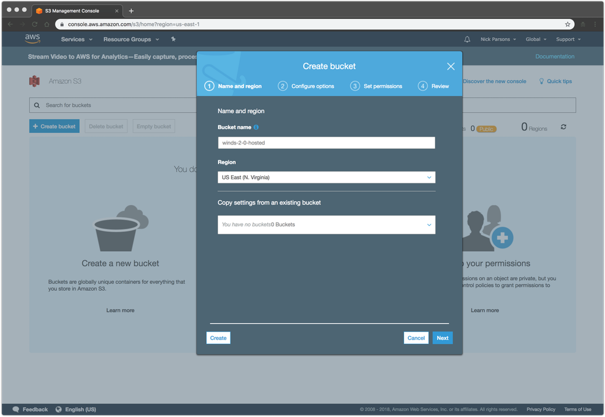Click the permissions users illustration
The image size is (605, 417).
click(x=487, y=228)
